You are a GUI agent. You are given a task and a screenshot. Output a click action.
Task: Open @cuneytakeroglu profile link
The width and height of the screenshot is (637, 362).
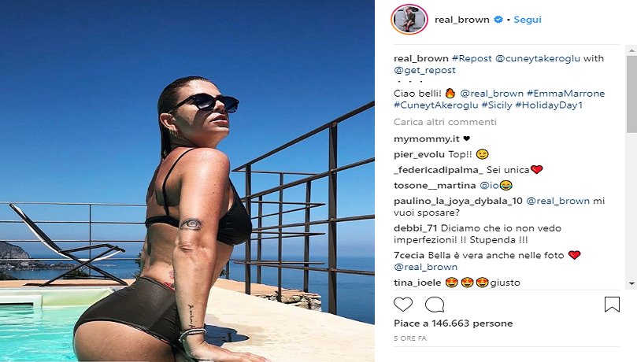point(538,58)
